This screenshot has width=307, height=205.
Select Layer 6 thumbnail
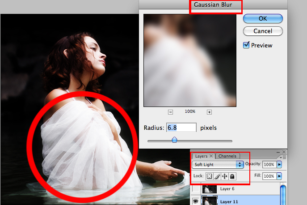[209, 189]
